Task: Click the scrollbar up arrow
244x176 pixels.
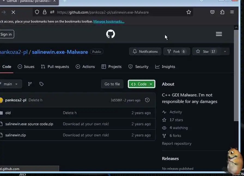Action: [x=236, y=27]
